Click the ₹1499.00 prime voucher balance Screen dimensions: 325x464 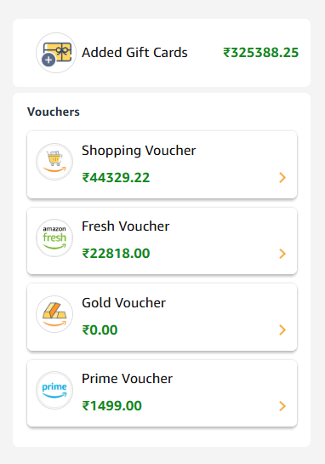pyautogui.click(x=111, y=406)
